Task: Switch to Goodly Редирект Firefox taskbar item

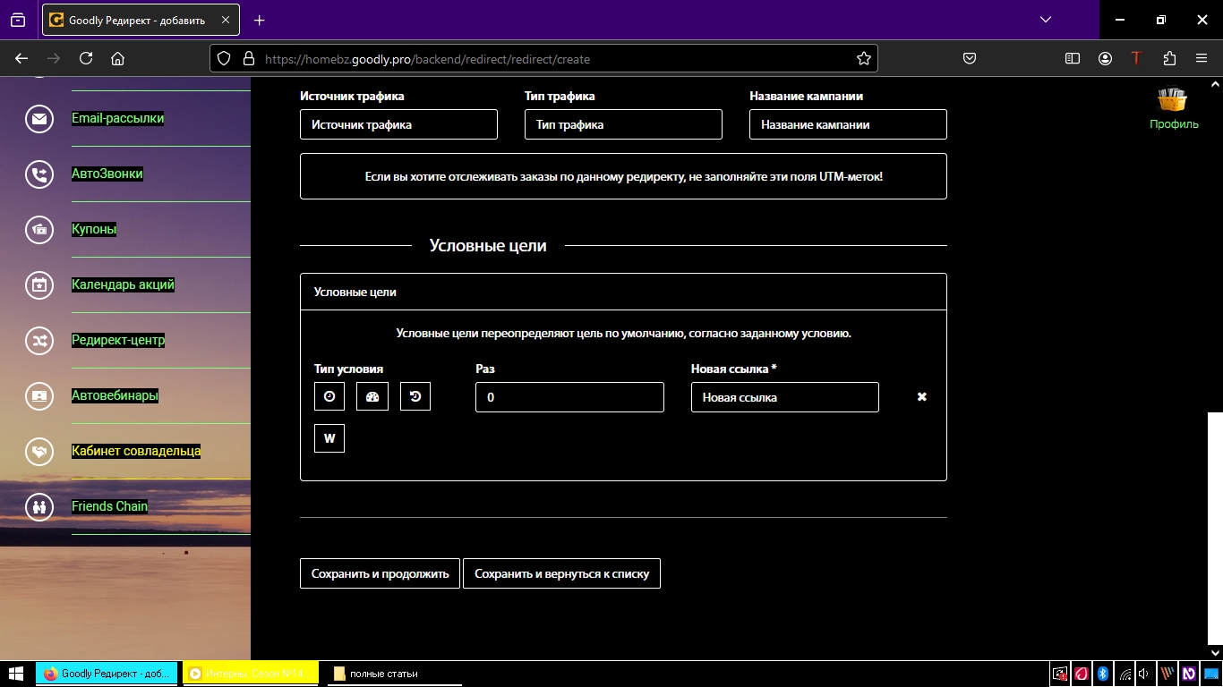Action: pos(107,674)
